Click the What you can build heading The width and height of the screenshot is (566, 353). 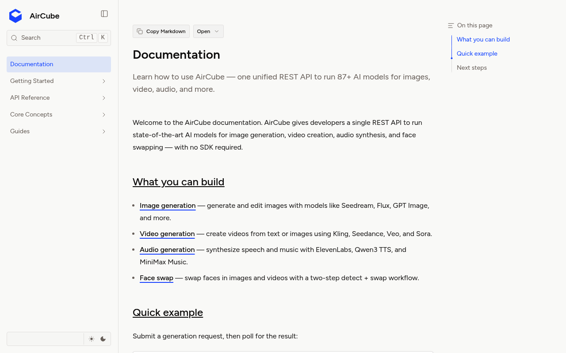coord(179,182)
